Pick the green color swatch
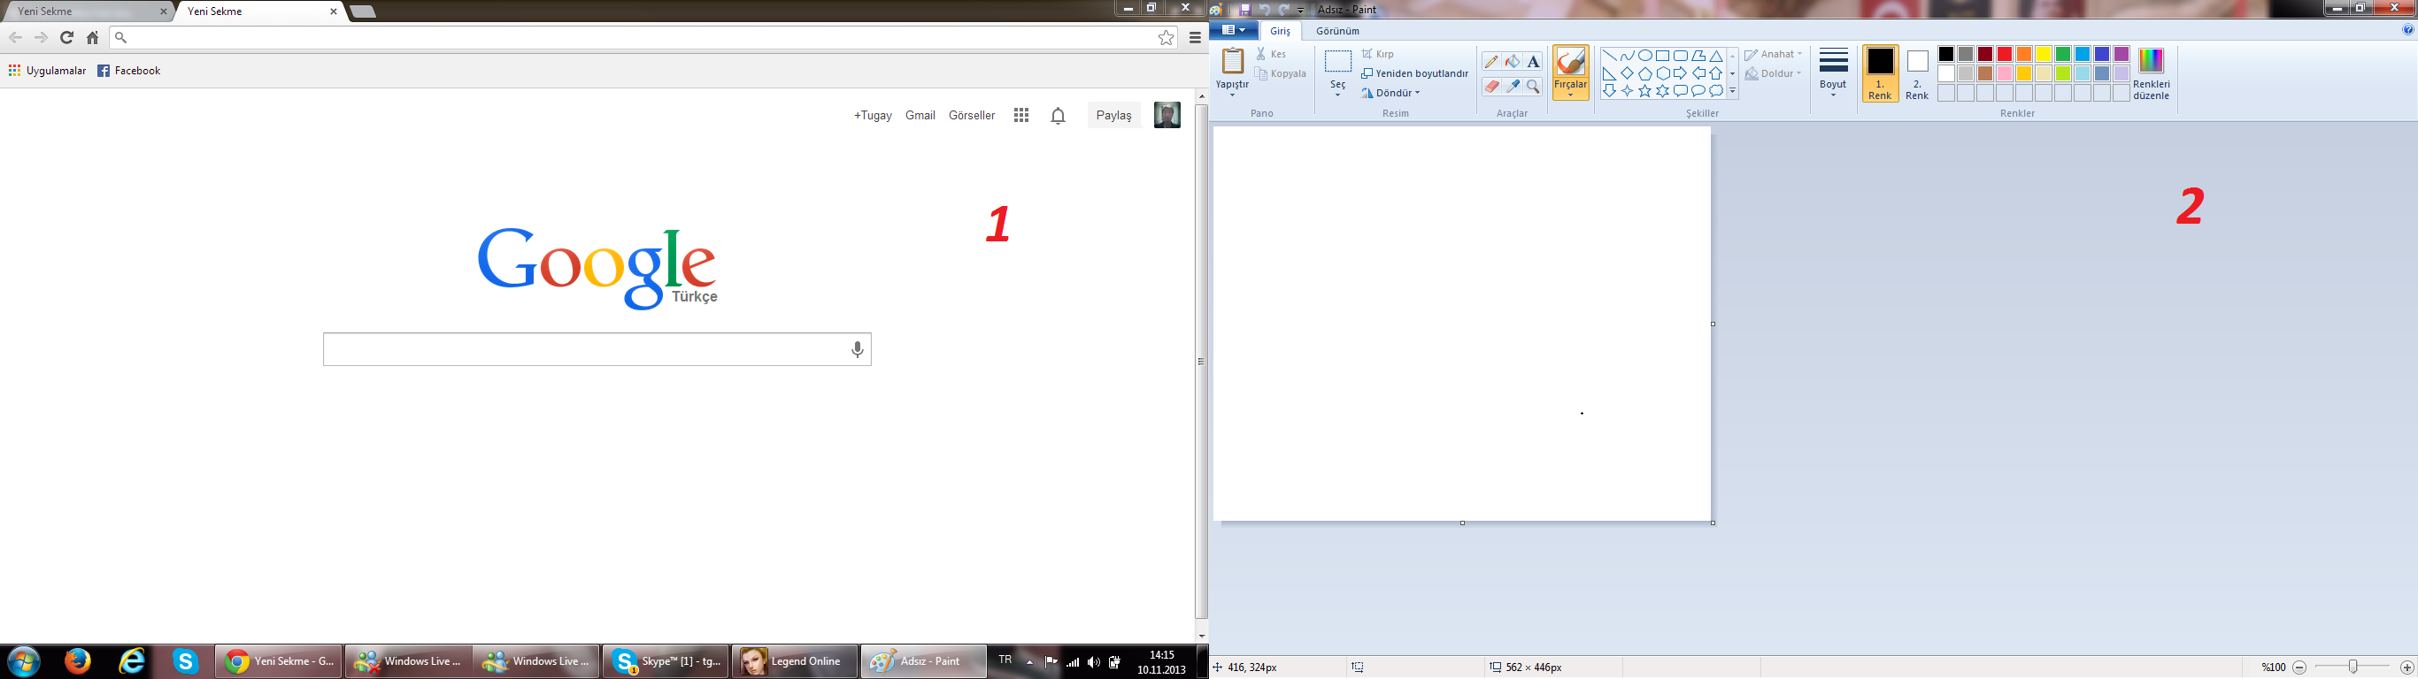The height and width of the screenshot is (679, 2418). point(2063,55)
